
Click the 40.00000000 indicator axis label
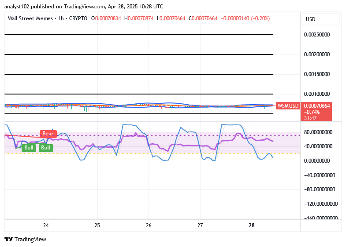click(318, 146)
